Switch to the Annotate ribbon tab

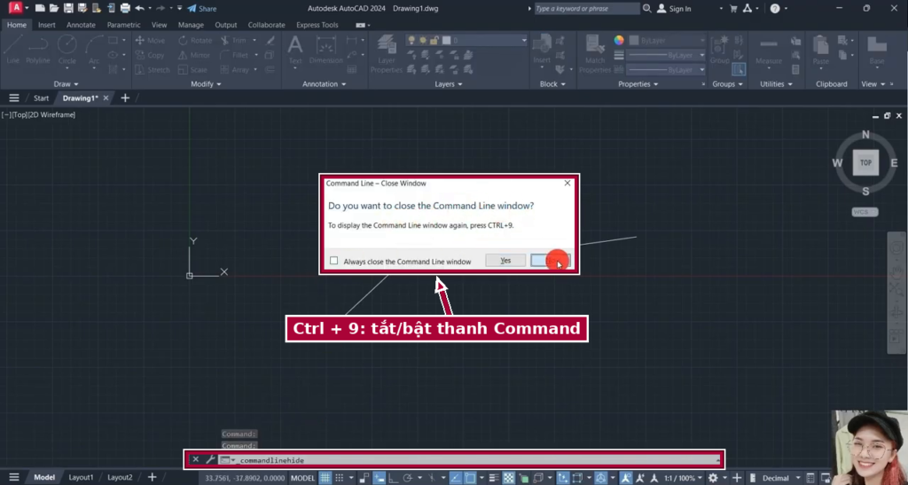click(81, 25)
